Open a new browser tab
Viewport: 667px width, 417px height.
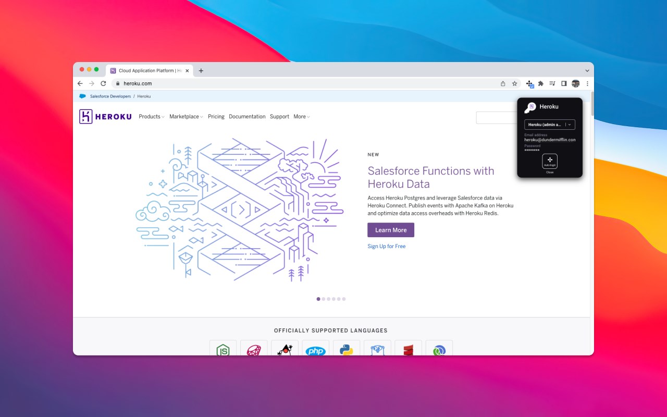(x=201, y=71)
